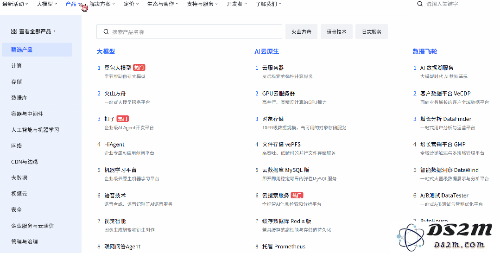Screen dimensions: 500x253
Task: Open the AI云原生 section heading
Action: tap(266, 51)
